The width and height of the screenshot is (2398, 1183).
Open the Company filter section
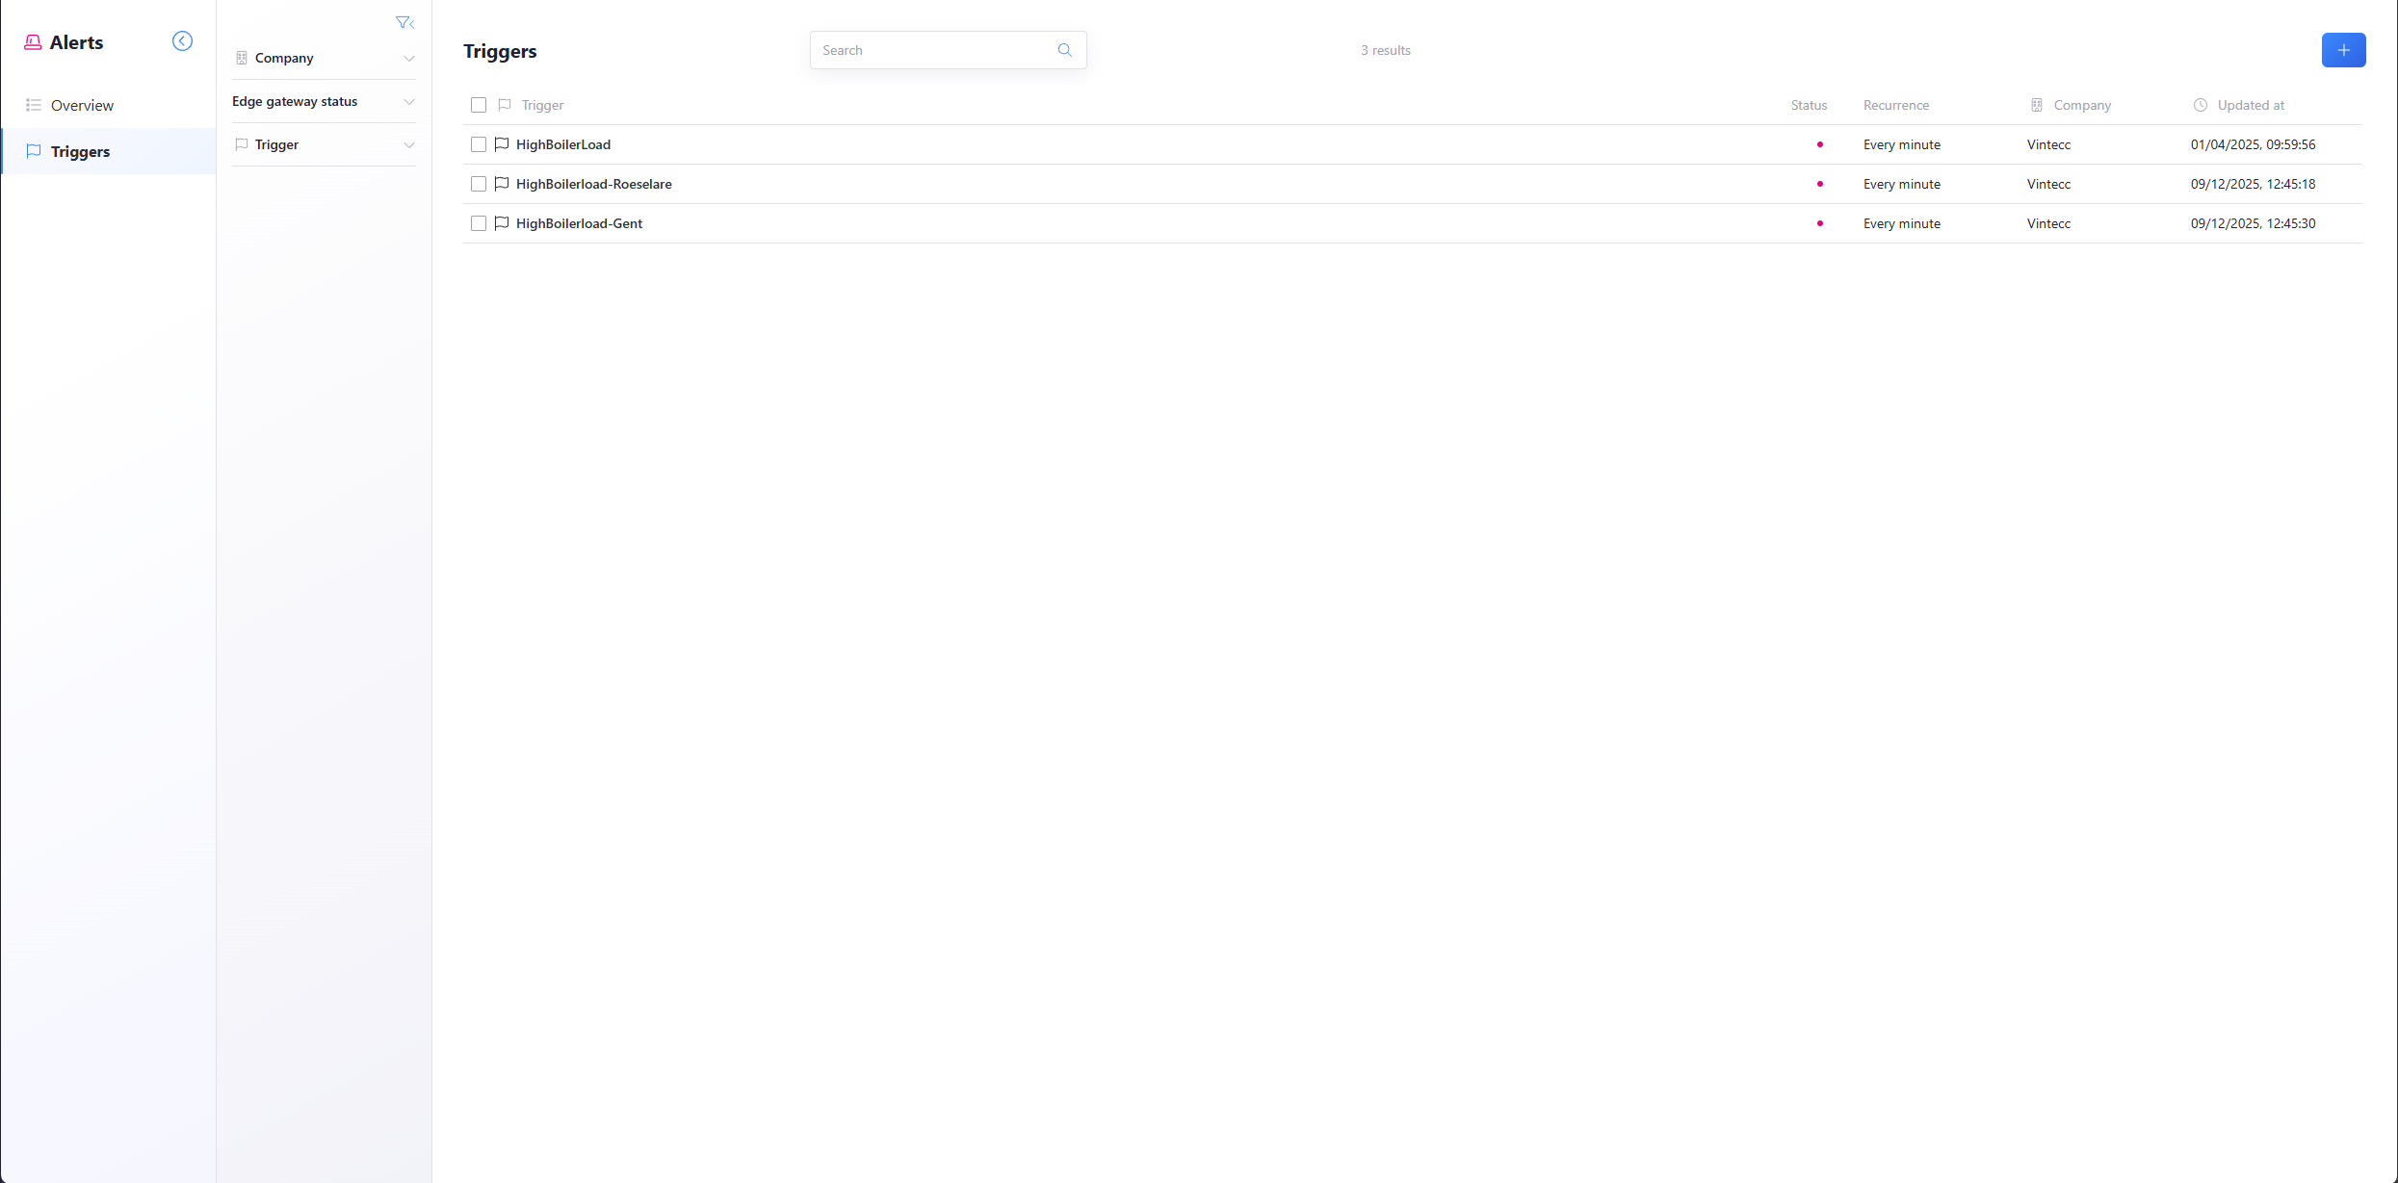click(x=324, y=58)
